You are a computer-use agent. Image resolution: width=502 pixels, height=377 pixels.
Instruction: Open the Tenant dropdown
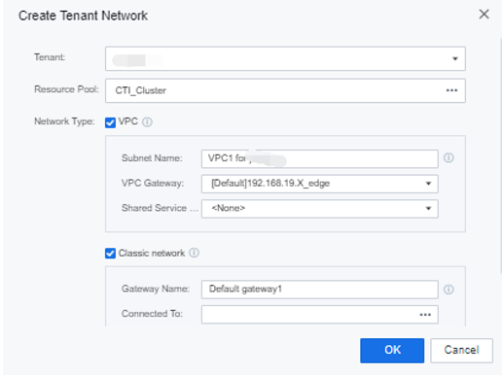point(285,58)
